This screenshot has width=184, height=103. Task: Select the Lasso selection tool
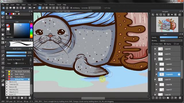pyautogui.click(x=3, y=51)
